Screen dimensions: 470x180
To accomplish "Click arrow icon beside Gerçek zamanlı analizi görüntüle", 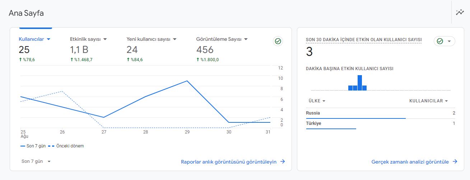I will (x=455, y=162).
